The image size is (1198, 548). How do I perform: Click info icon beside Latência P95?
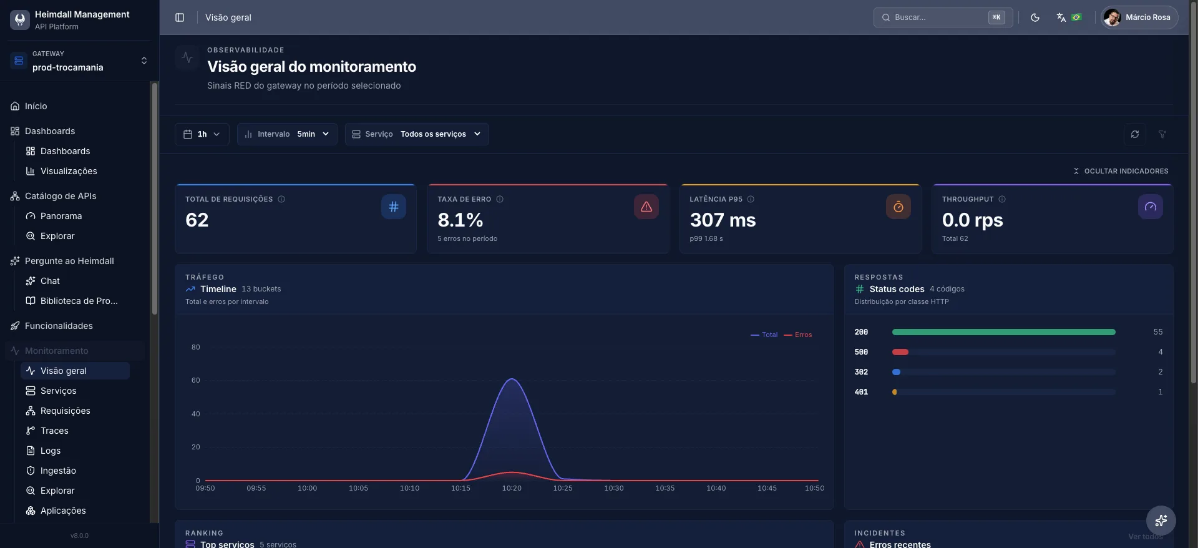click(751, 199)
